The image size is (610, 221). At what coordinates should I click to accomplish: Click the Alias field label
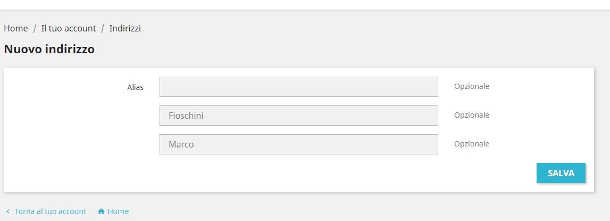pos(135,87)
